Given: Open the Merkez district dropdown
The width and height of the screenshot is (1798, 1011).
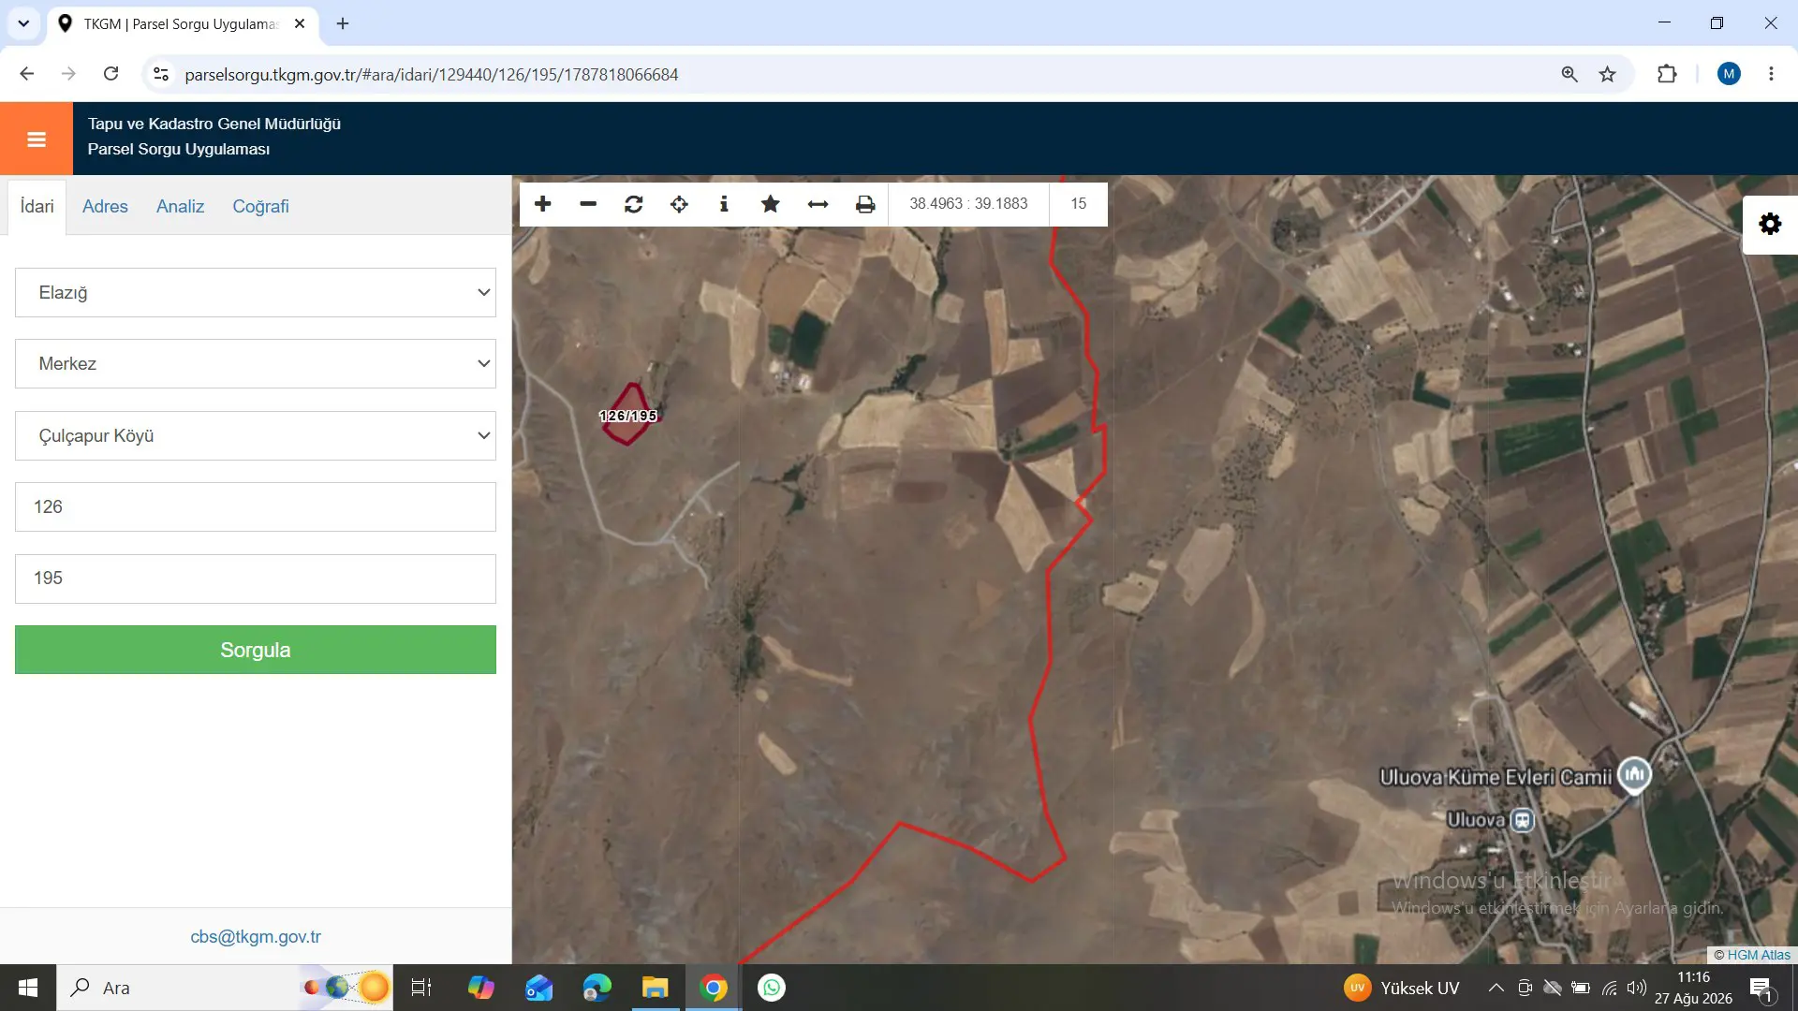Looking at the screenshot, I should point(256,364).
